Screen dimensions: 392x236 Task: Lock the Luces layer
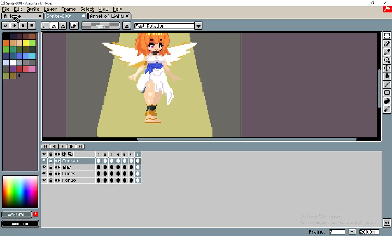click(51, 174)
